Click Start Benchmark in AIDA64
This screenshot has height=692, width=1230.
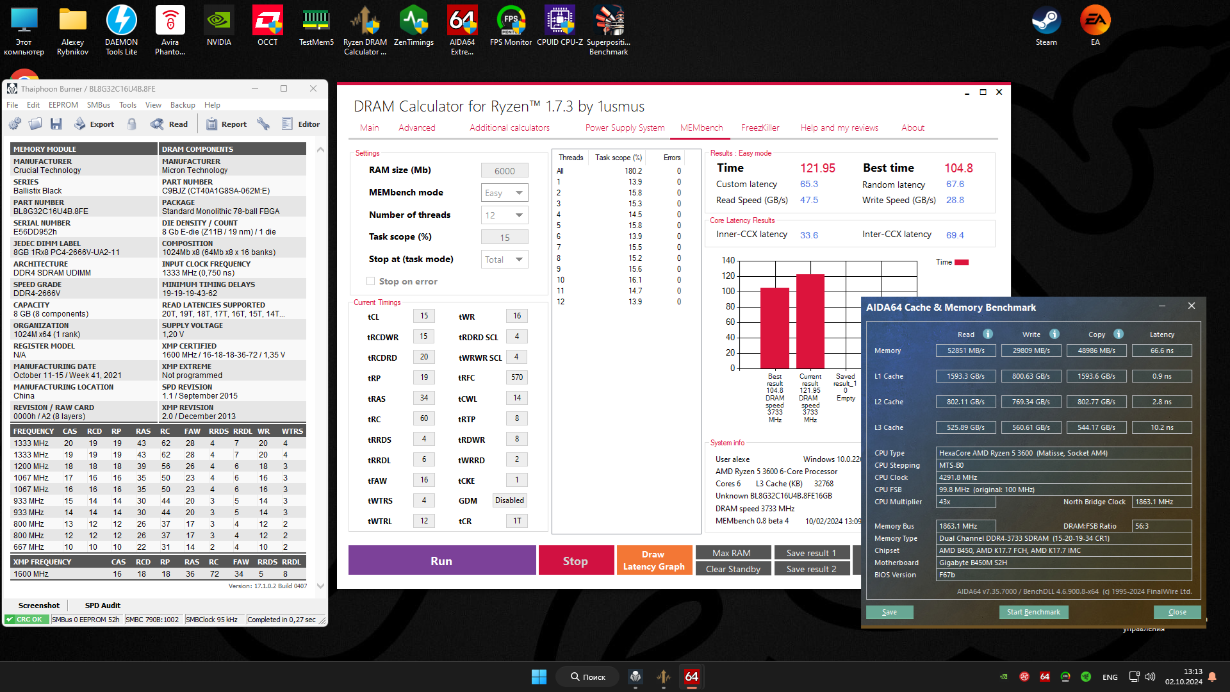[1033, 612]
